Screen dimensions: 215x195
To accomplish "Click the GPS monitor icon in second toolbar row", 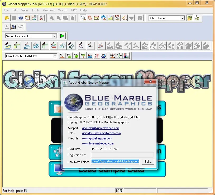I will [x=14, y=27].
